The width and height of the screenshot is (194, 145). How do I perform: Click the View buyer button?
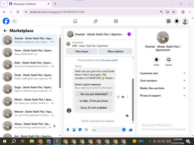click(x=82, y=51)
